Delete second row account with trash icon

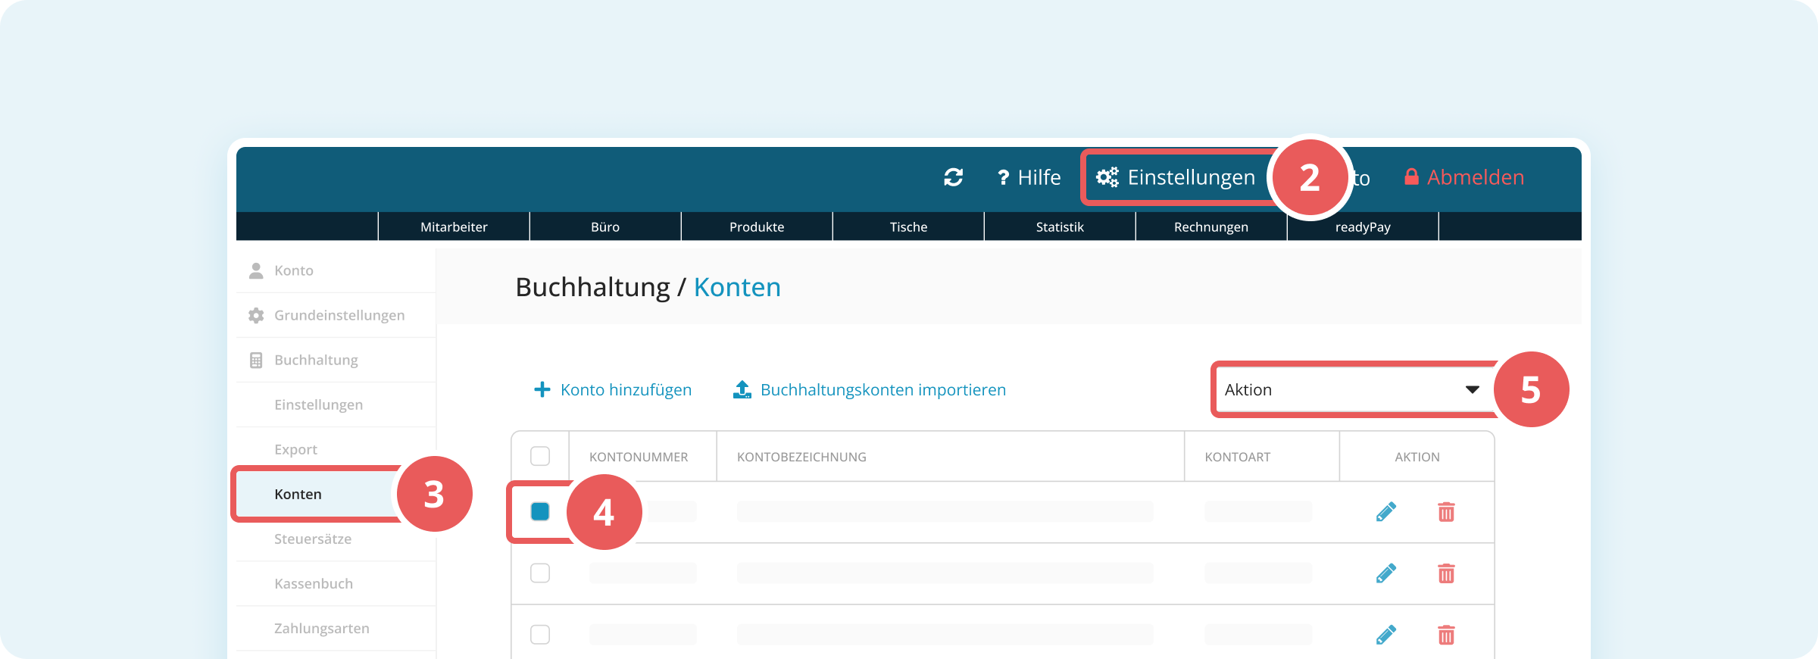click(1446, 573)
